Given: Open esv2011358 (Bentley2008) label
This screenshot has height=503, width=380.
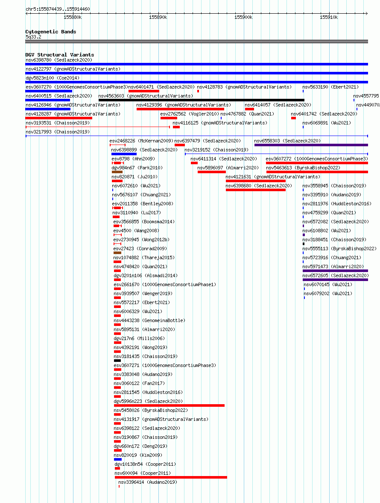Looking at the screenshot, I should (143, 204).
